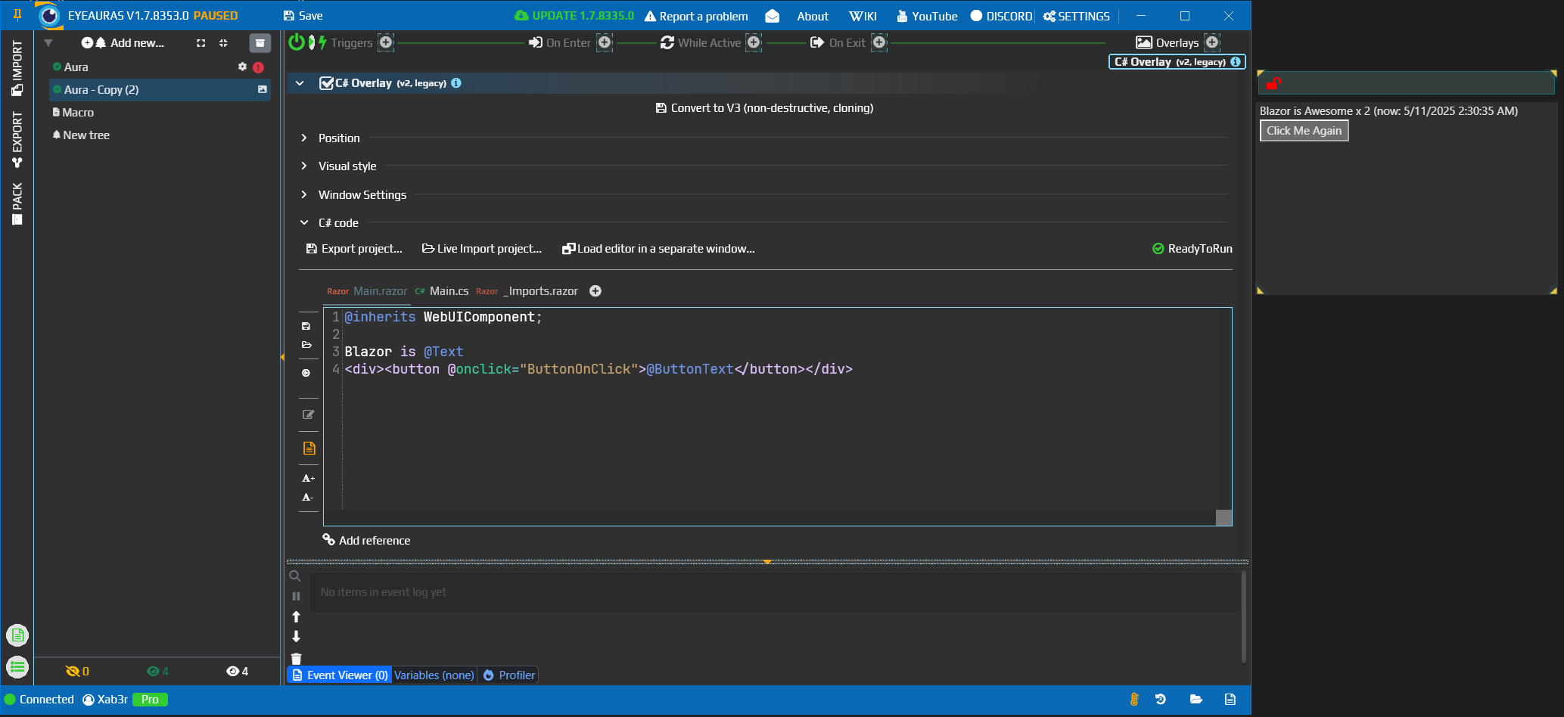Image resolution: width=1564 pixels, height=717 pixels.
Task: Add a new trigger with plus button
Action: tap(386, 42)
